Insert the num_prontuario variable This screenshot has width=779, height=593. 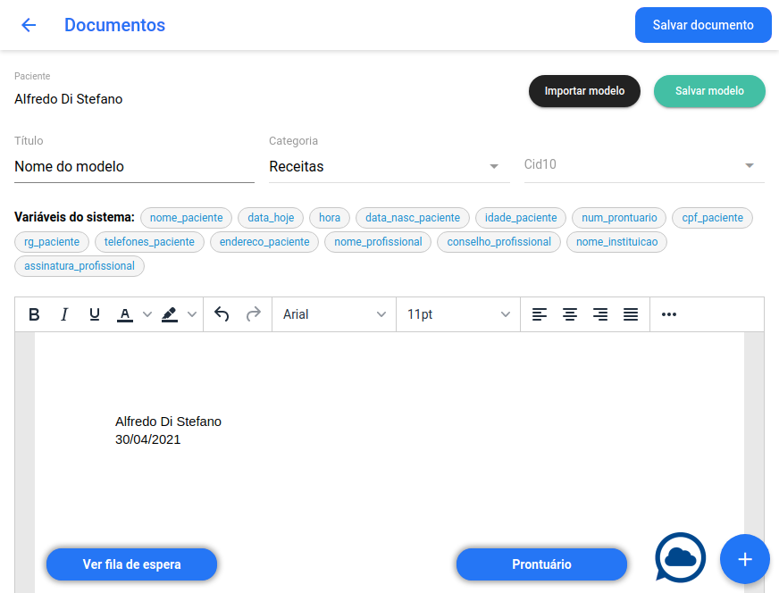619,218
